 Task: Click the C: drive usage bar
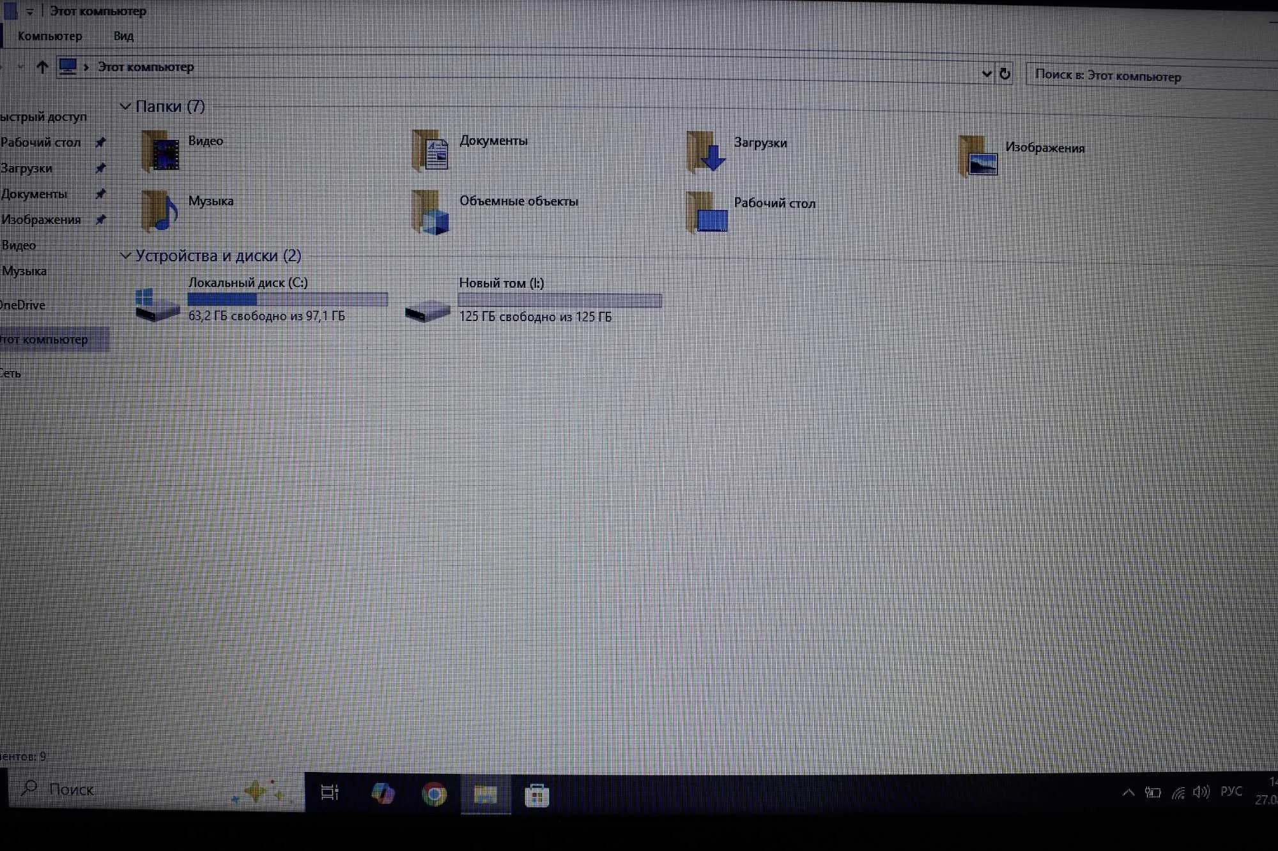(x=287, y=299)
